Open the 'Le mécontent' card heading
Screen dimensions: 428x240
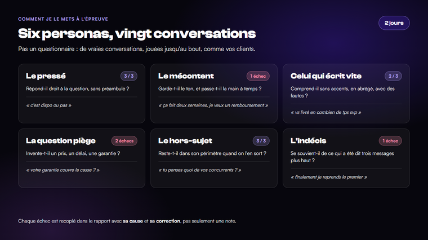186,76
